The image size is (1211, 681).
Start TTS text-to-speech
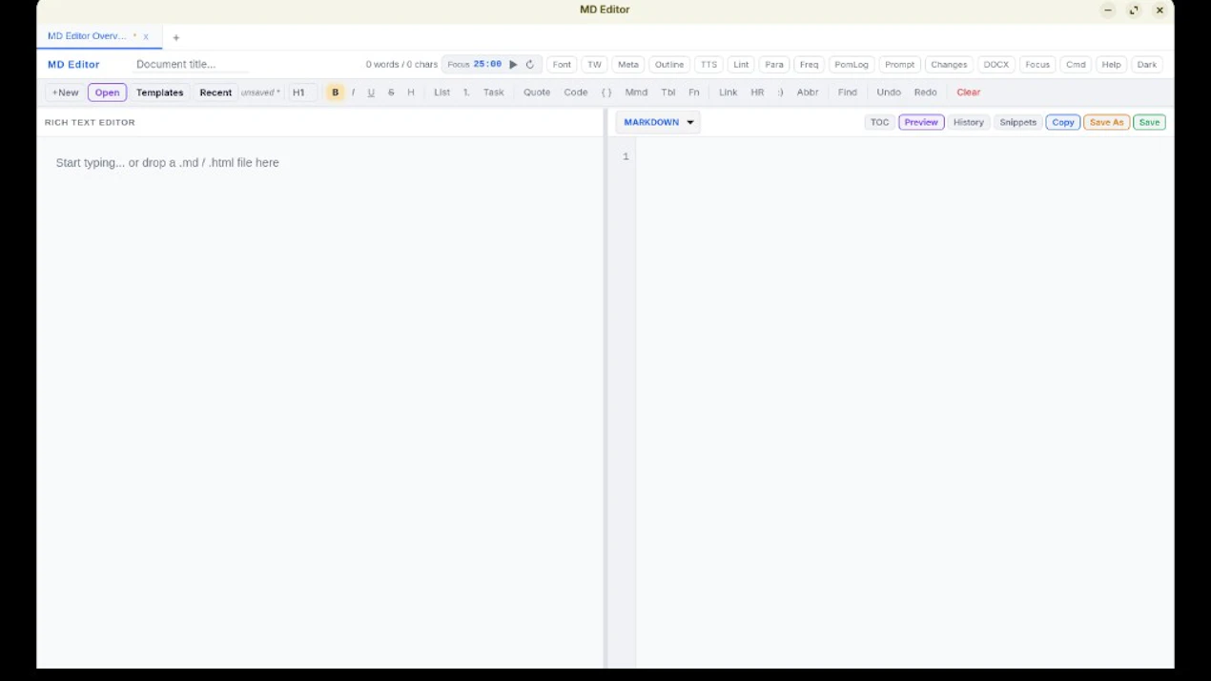pos(708,65)
